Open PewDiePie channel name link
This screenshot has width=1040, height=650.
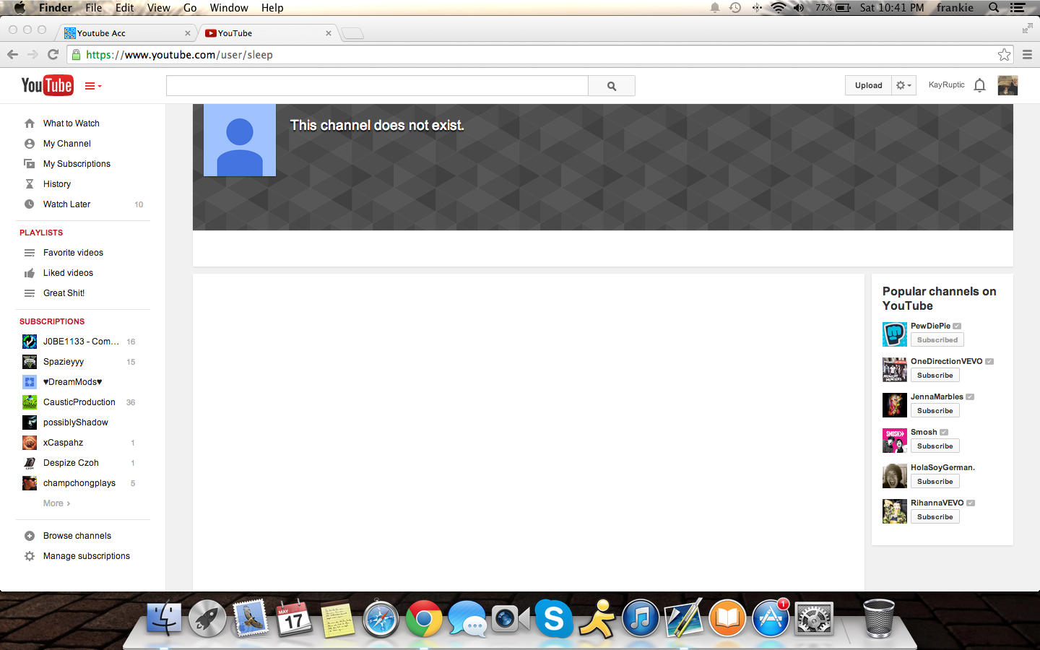click(930, 326)
